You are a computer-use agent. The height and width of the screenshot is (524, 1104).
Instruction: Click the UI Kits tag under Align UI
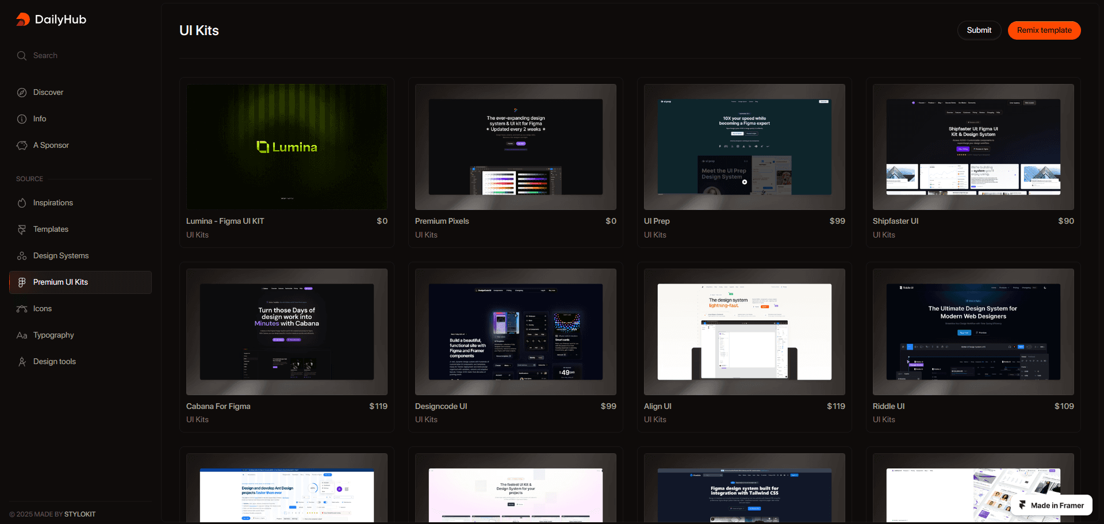click(x=655, y=420)
